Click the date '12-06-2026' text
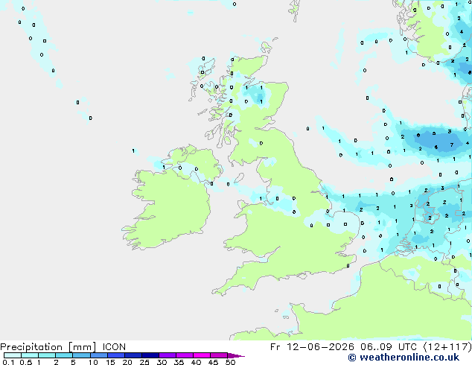The height and width of the screenshot is (365, 472). point(320,347)
